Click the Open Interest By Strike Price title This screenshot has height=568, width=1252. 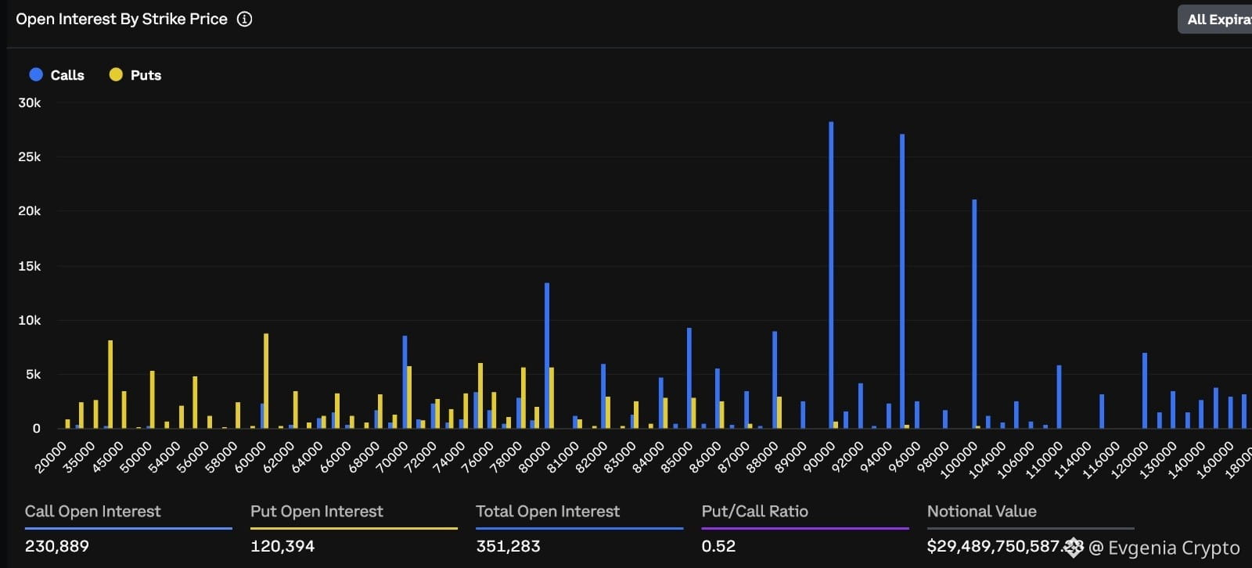121,20
